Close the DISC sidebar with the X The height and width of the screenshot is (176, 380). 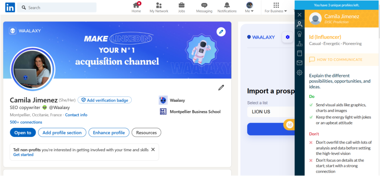(x=299, y=15)
